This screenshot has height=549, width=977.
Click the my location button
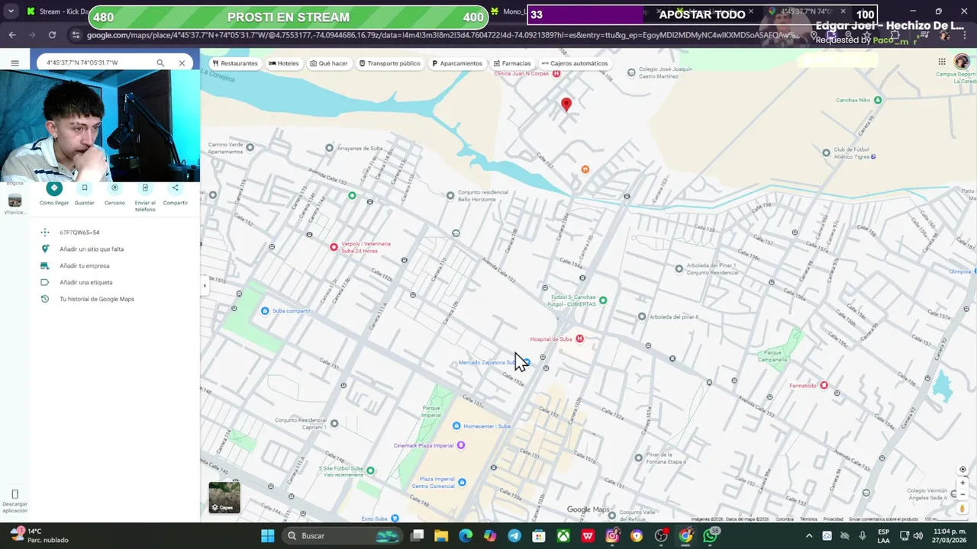(962, 469)
